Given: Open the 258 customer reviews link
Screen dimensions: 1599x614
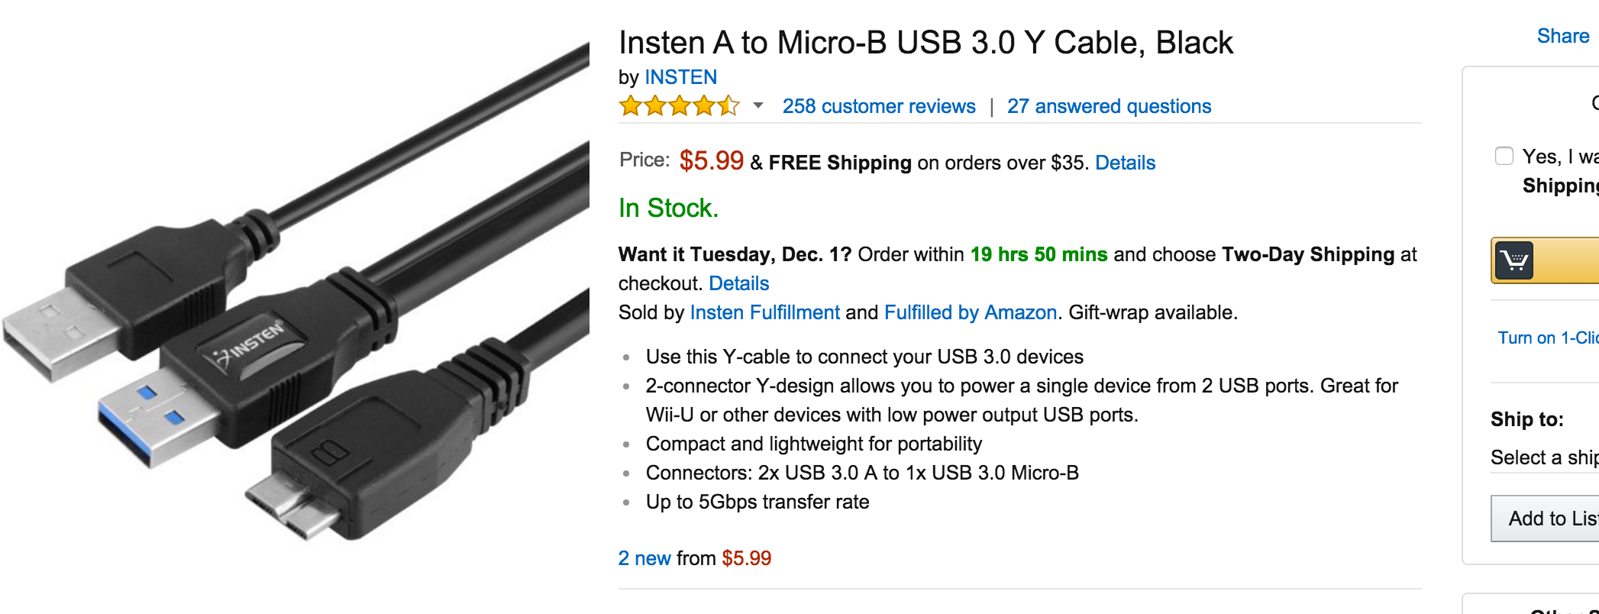Looking at the screenshot, I should (878, 106).
